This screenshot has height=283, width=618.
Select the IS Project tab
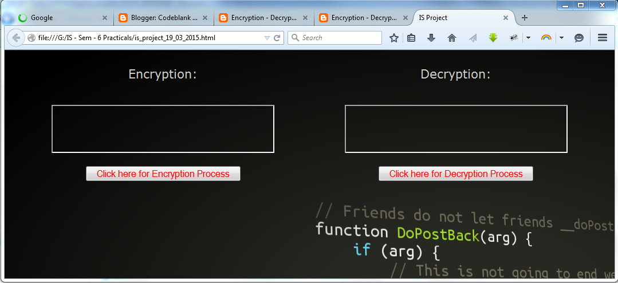point(464,18)
